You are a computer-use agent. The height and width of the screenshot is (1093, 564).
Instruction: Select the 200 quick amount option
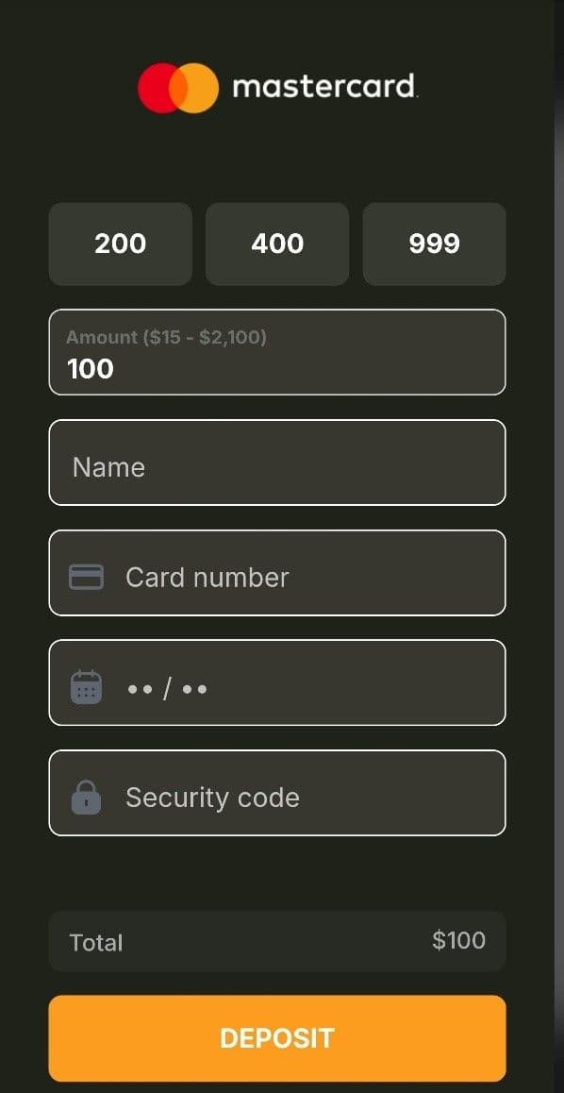(120, 244)
